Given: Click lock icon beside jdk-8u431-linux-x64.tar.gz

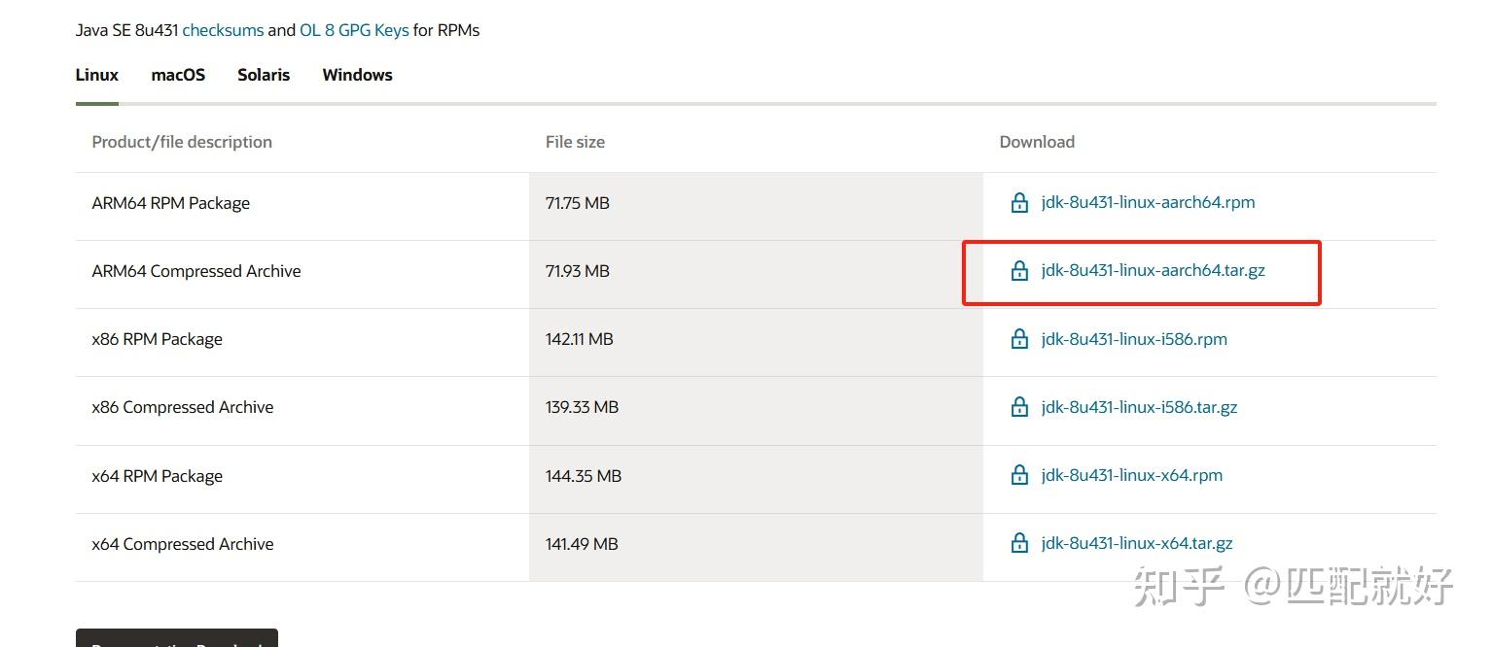Looking at the screenshot, I should pyautogui.click(x=1019, y=543).
